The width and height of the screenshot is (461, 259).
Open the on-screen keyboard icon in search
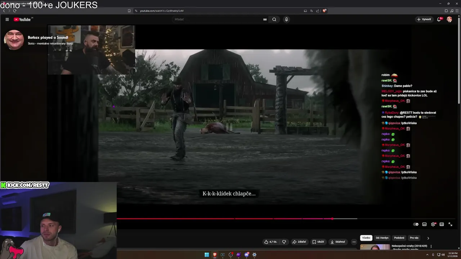pos(265,19)
